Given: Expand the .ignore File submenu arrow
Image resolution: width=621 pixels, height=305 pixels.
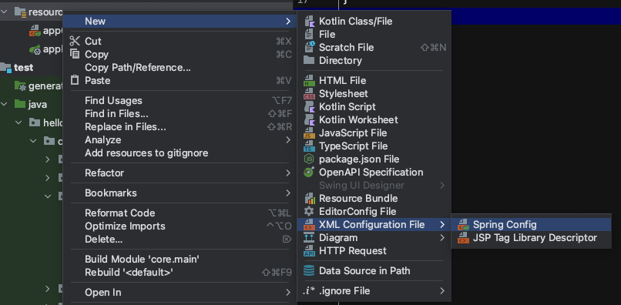Looking at the screenshot, I should pos(442,291).
